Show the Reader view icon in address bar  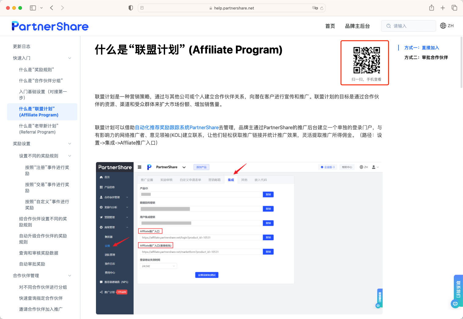point(142,8)
